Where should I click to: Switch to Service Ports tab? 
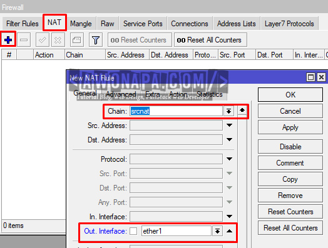[143, 24]
